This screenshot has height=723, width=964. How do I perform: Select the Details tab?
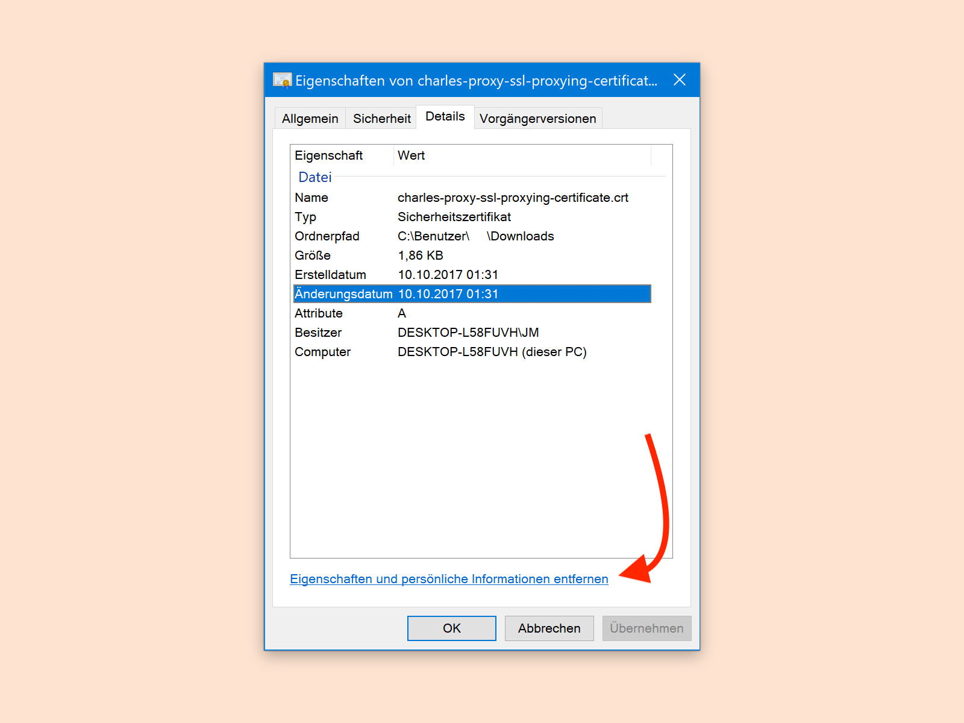point(445,116)
